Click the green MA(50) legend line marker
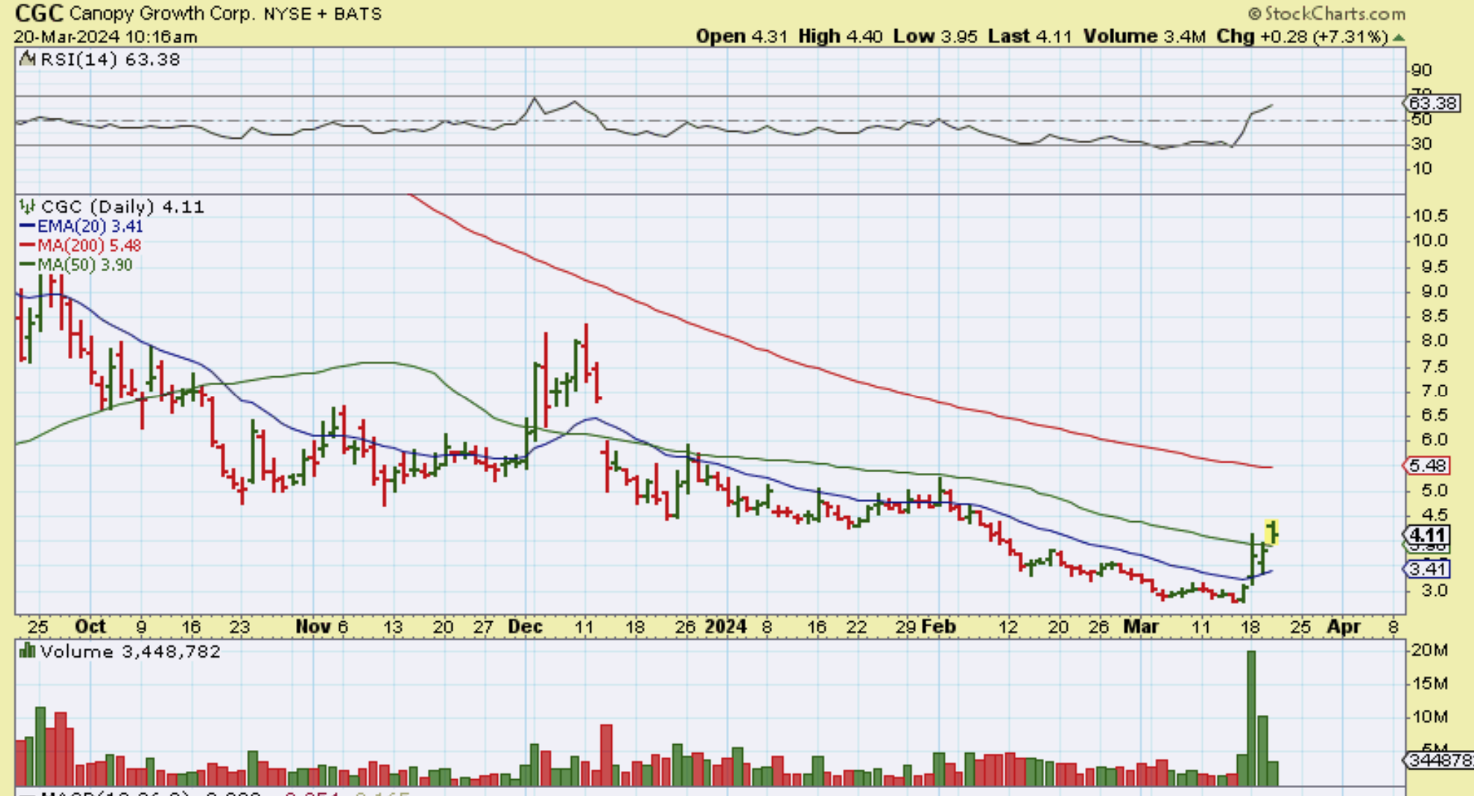This screenshot has width=1474, height=796. (x=26, y=265)
